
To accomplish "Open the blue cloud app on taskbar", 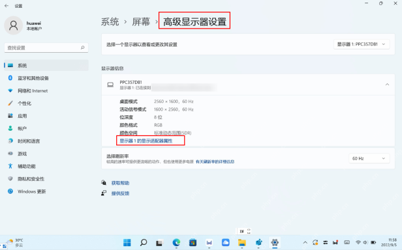I will (226, 242).
